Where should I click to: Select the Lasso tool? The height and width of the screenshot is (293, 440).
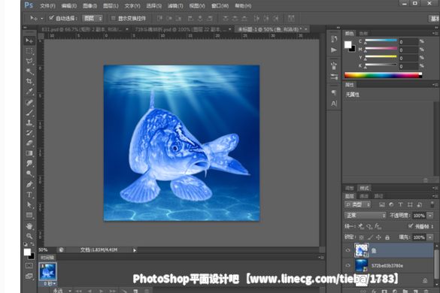29,61
